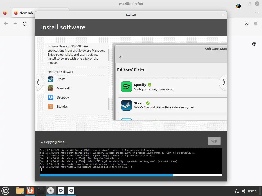Click the Blender label in Featured software
The image size is (262, 196).
62,106
